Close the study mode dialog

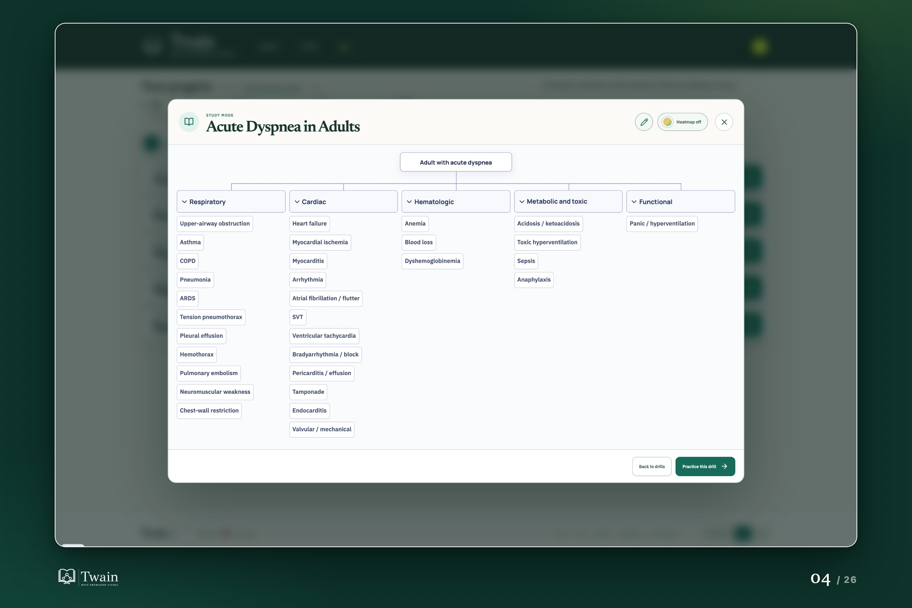pos(724,122)
